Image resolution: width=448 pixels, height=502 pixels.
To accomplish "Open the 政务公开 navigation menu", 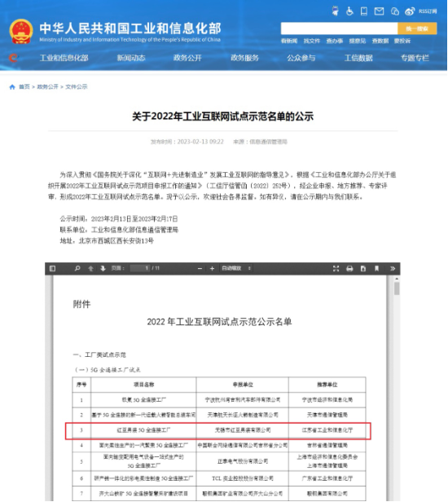I will [x=187, y=58].
